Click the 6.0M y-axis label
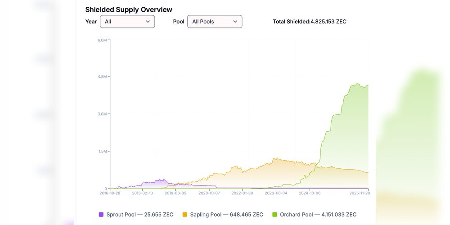 pos(102,40)
